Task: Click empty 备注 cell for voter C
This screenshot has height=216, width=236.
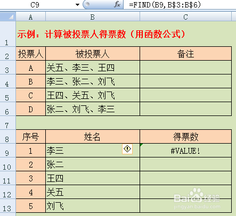Action: coord(185,95)
